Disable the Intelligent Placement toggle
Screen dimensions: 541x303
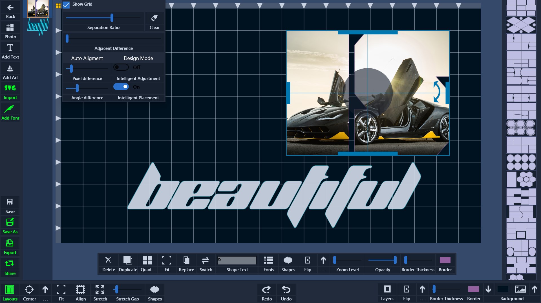(x=121, y=87)
